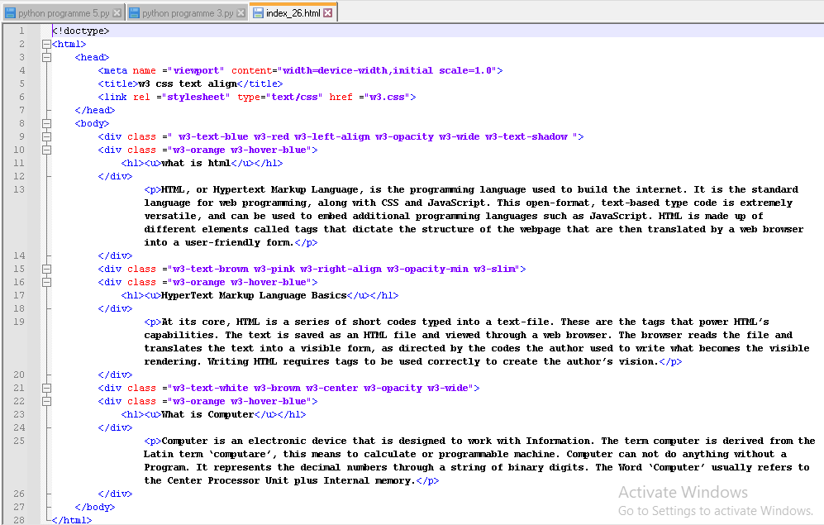The width and height of the screenshot is (824, 525).
Task: Click the disk icon on python programme 5.py tab
Action: pos(10,13)
